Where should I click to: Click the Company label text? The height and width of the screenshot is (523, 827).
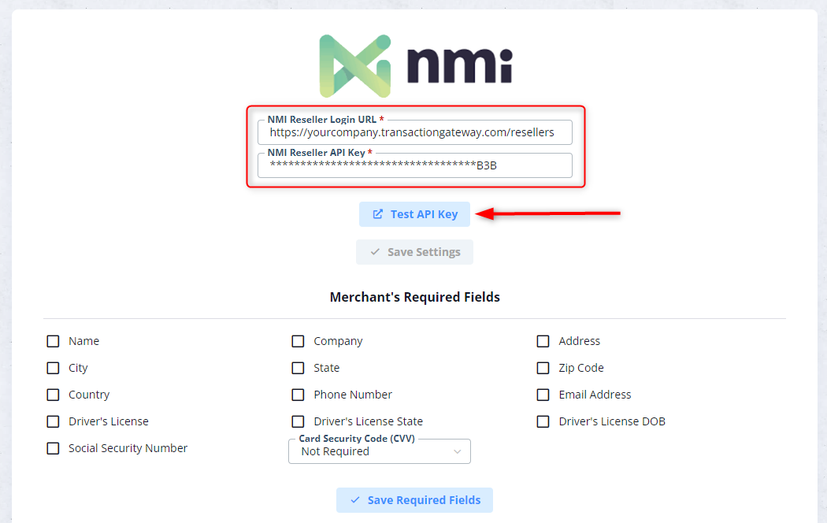[338, 342]
